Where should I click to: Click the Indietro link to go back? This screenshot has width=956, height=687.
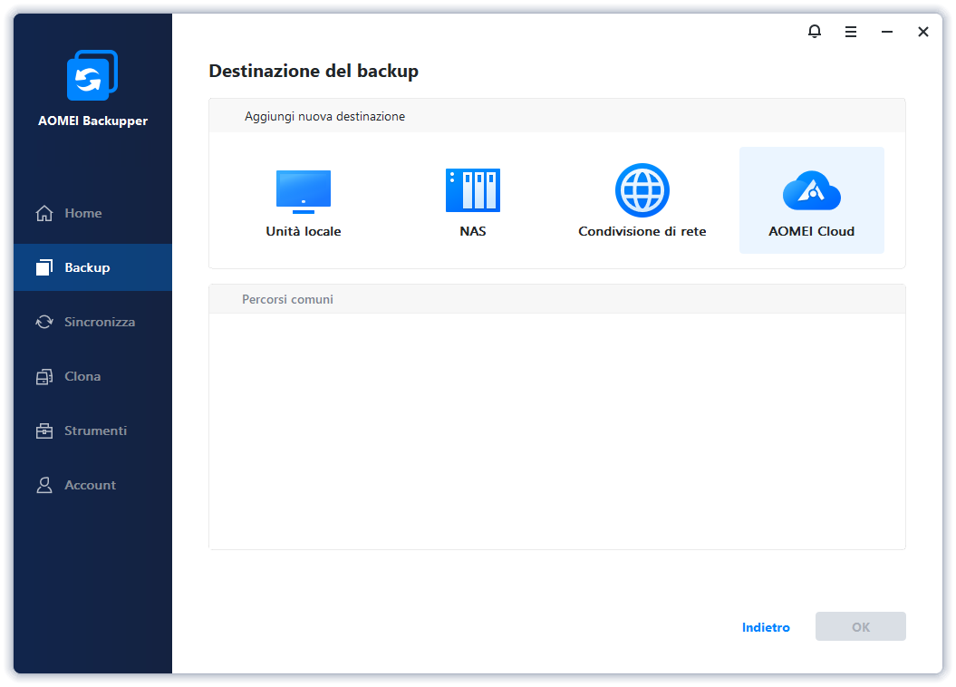coord(766,627)
